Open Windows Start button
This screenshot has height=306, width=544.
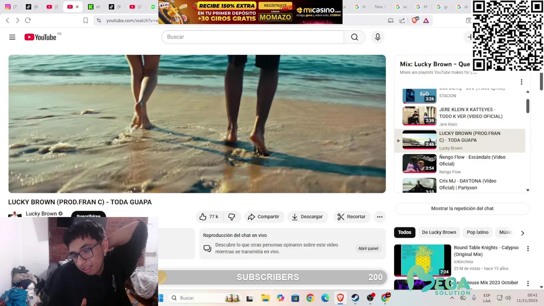[161, 298]
